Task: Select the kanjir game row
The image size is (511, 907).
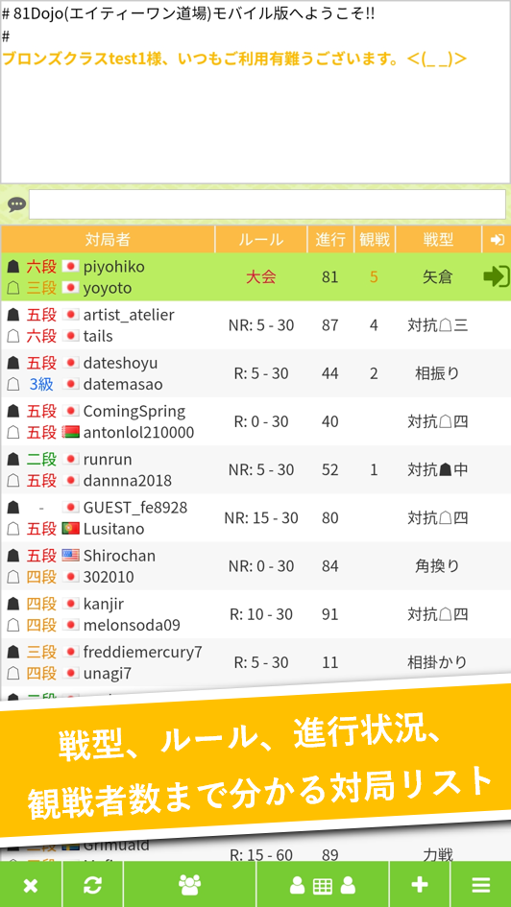Action: 255,613
